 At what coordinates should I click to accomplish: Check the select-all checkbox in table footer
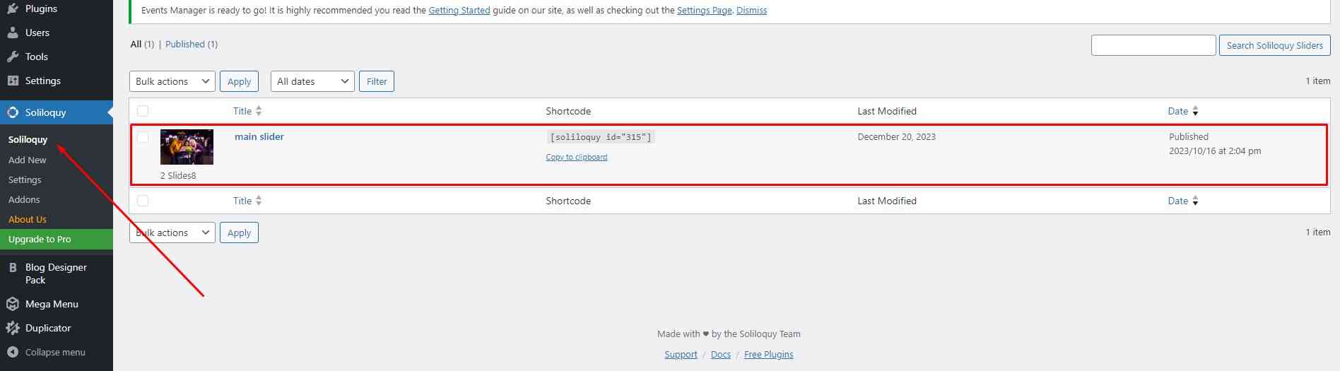point(143,201)
